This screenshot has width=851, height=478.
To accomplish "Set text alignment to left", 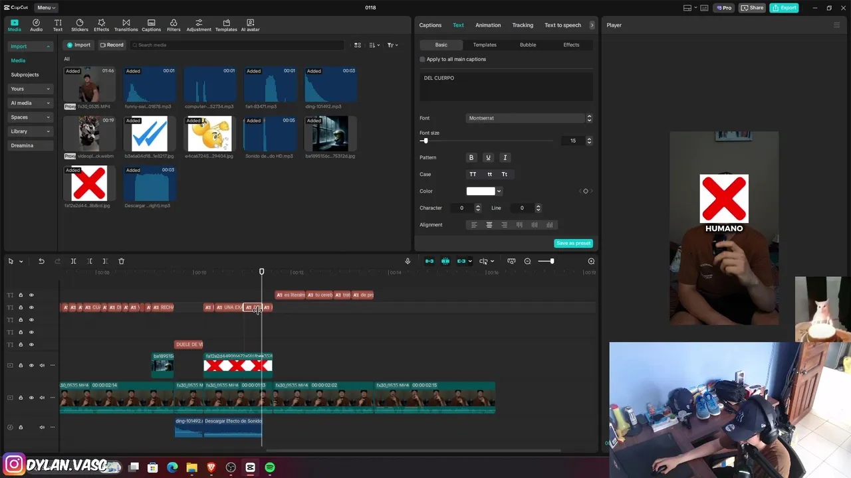I will (474, 225).
